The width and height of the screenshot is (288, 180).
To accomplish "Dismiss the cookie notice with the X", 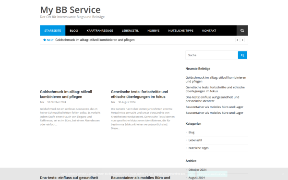I will point(283,174).
